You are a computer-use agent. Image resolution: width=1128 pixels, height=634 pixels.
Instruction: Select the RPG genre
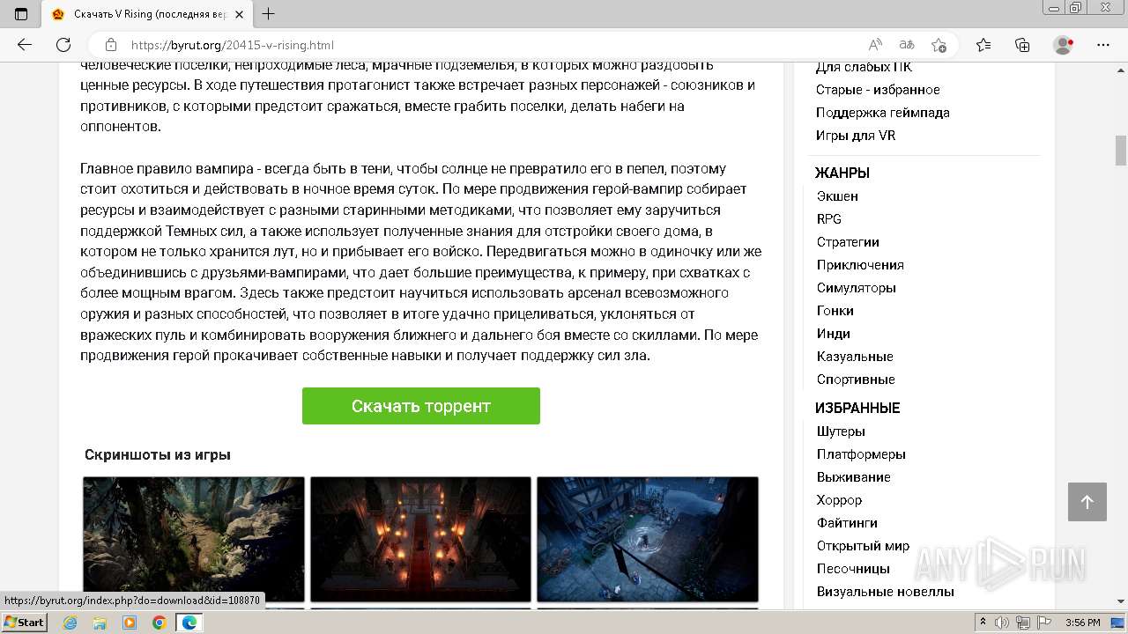829,219
